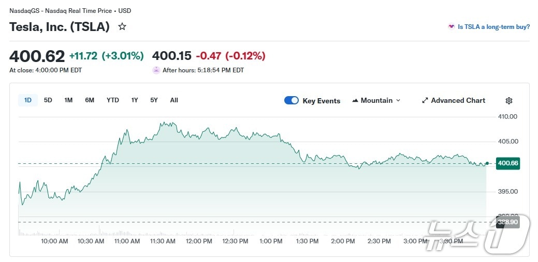This screenshot has width=538, height=262.
Task: Click the Advanced Chart expand icon
Action: [425, 101]
